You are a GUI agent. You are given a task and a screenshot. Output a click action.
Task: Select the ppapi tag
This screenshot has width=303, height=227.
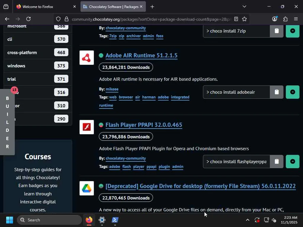151,167
